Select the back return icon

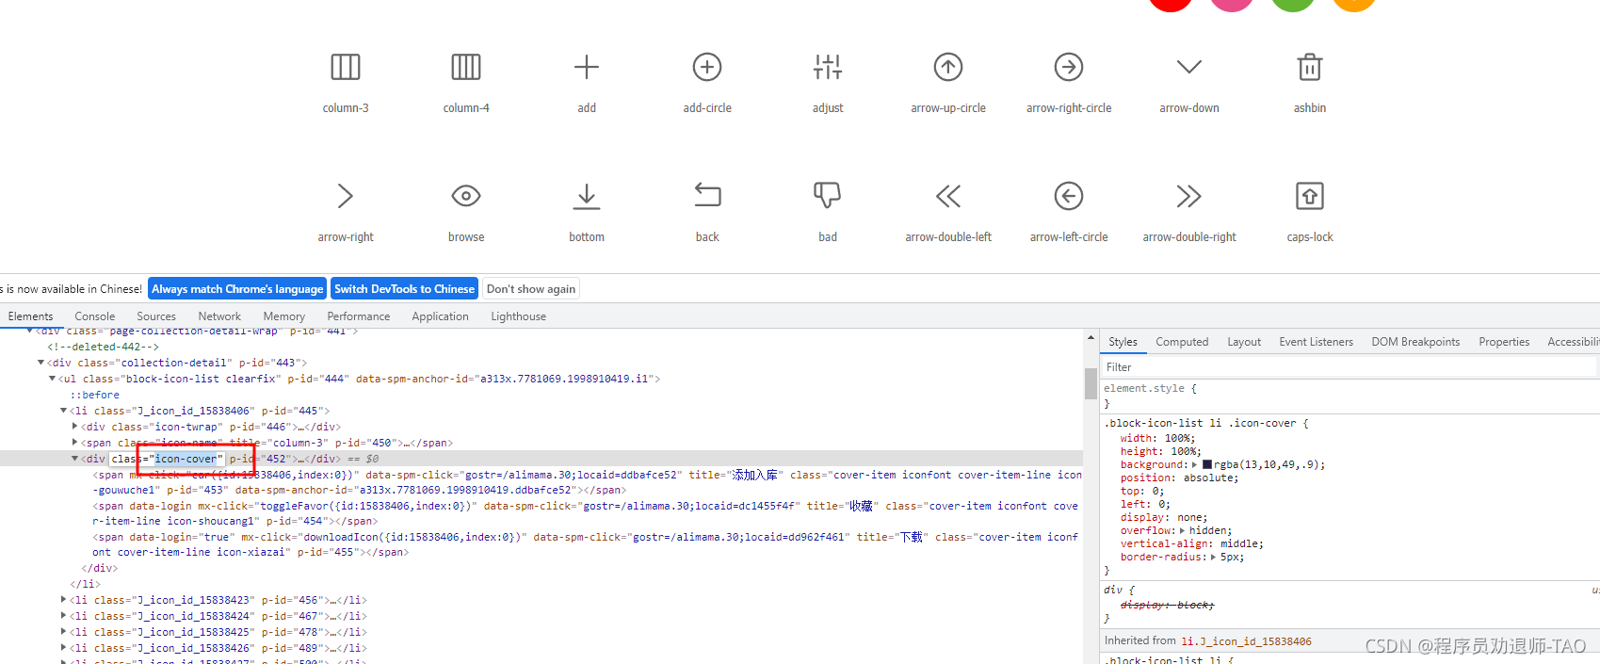707,195
